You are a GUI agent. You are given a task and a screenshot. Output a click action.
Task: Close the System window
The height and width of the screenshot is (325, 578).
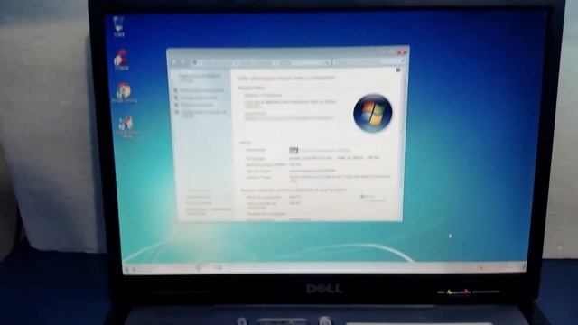[401, 52]
